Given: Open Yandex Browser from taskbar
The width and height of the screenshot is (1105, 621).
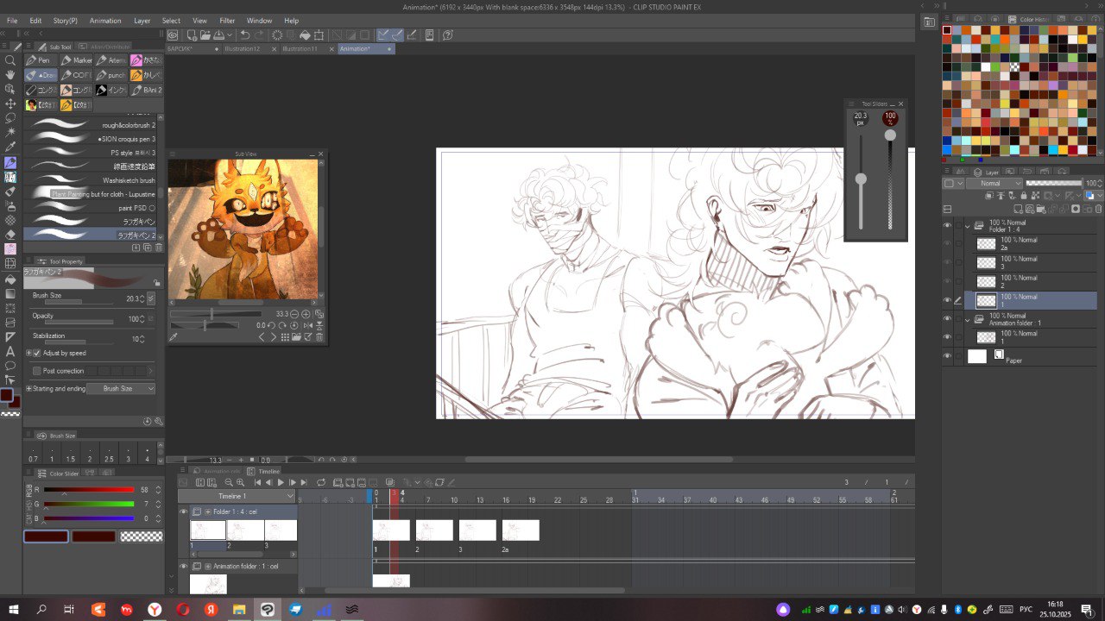Looking at the screenshot, I should [x=155, y=609].
